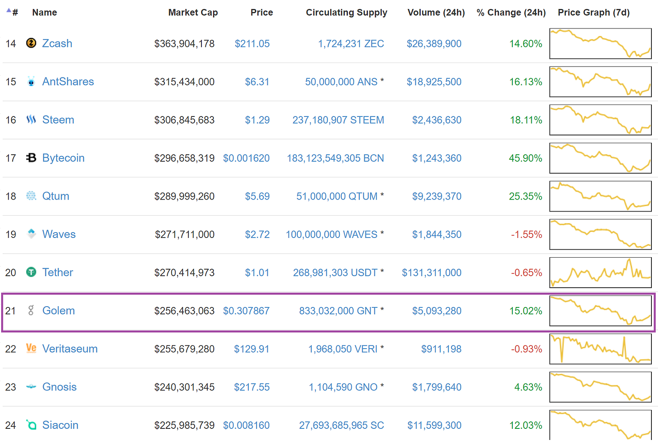The image size is (658, 442).
Task: Click Gnosis volume $1,799,640
Action: point(437,387)
